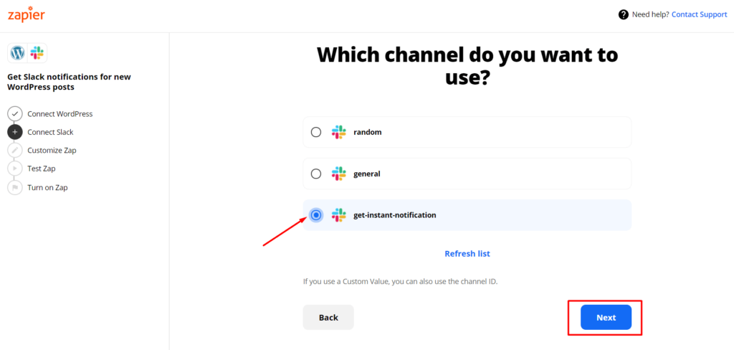Open the Contact Support link
Viewport: 734px width, 350px height.
[700, 14]
